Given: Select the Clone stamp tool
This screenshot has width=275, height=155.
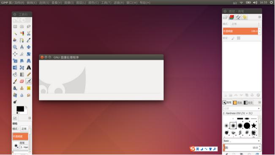Looking at the screenshot, I should coord(22,88).
